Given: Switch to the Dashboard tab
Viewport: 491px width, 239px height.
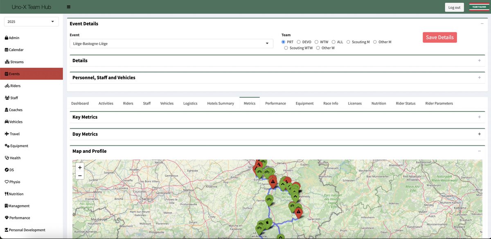Looking at the screenshot, I should pyautogui.click(x=80, y=103).
